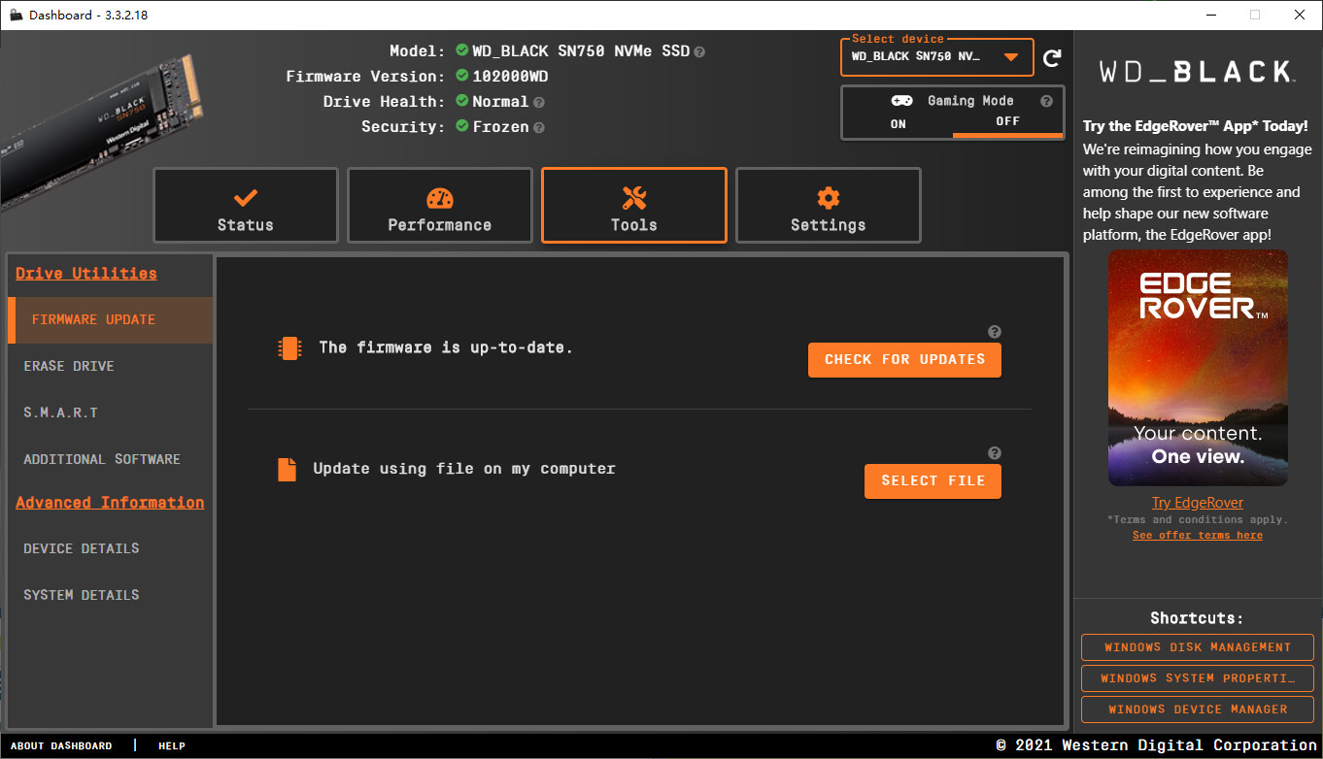Viewport: 1323px width, 759px height.
Task: Open Erase Drive utility
Action: click(x=110, y=367)
